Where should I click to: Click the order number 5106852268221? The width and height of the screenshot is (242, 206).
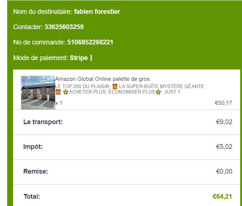90,42
